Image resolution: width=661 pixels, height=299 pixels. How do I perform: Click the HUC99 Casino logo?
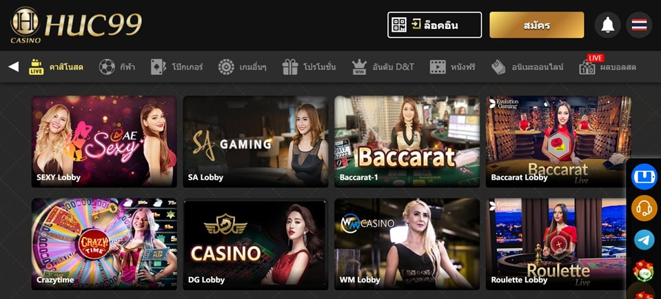[77, 25]
